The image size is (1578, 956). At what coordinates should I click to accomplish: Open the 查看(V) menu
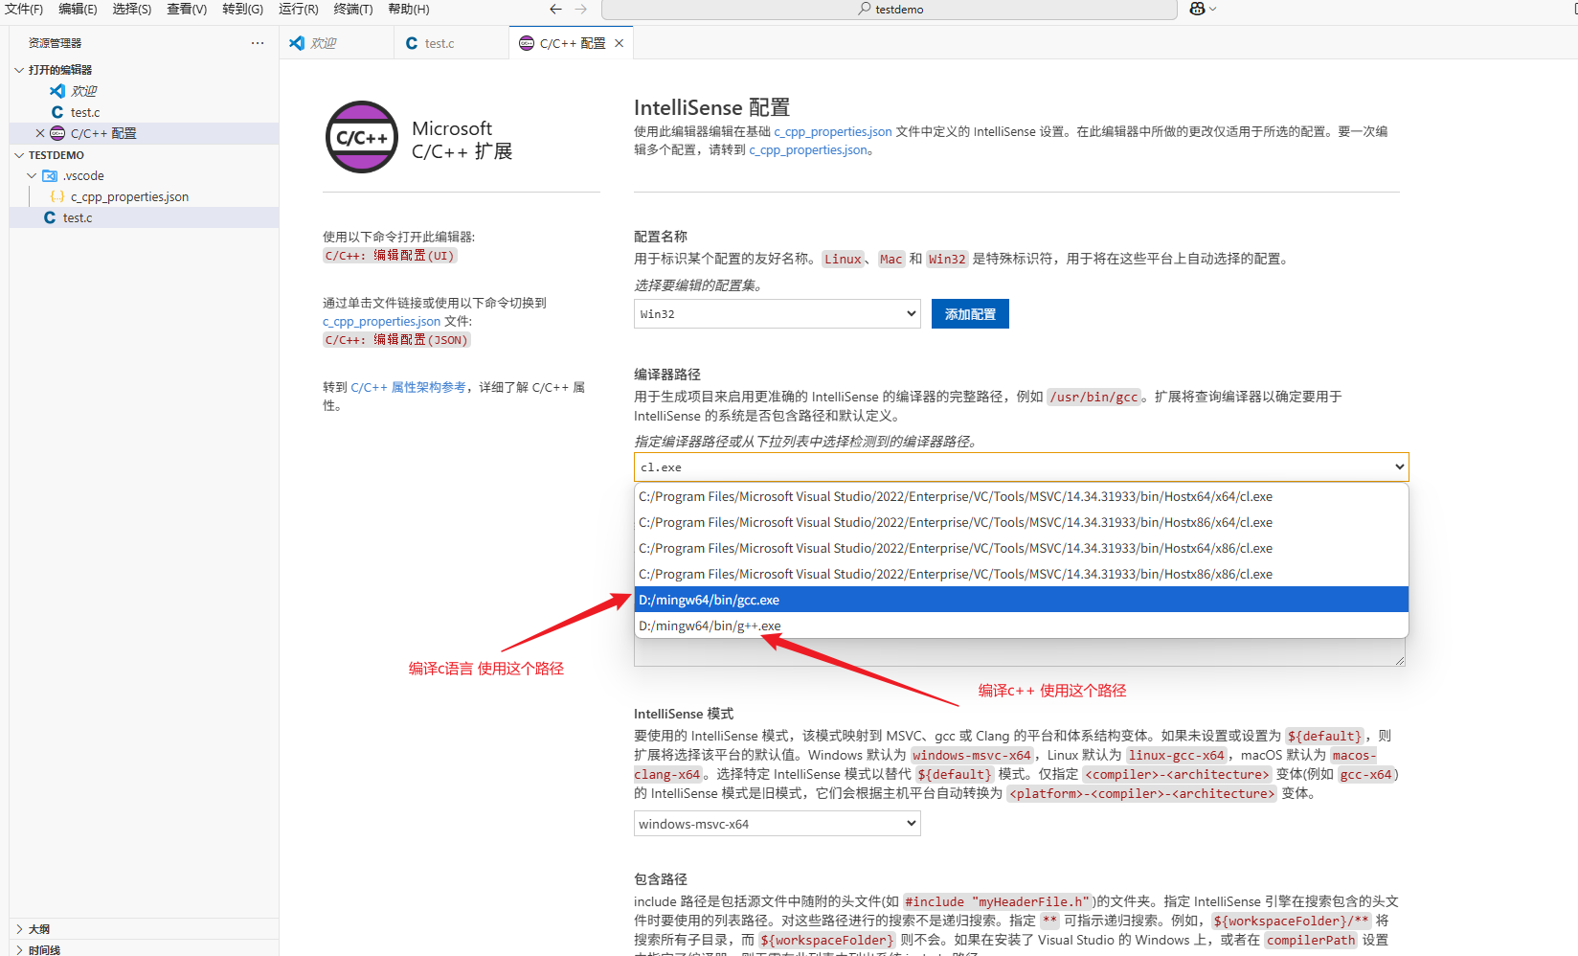187,9
